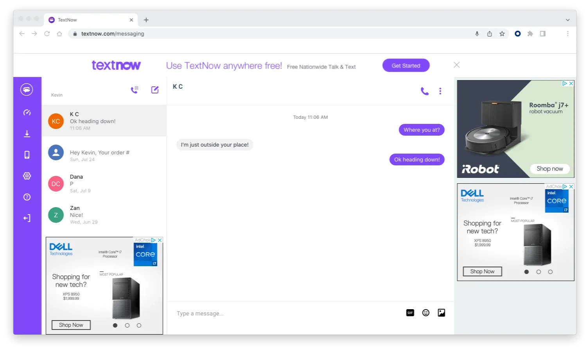The width and height of the screenshot is (585, 351).
Task: Open the dialpad to place a call
Action: coord(135,90)
